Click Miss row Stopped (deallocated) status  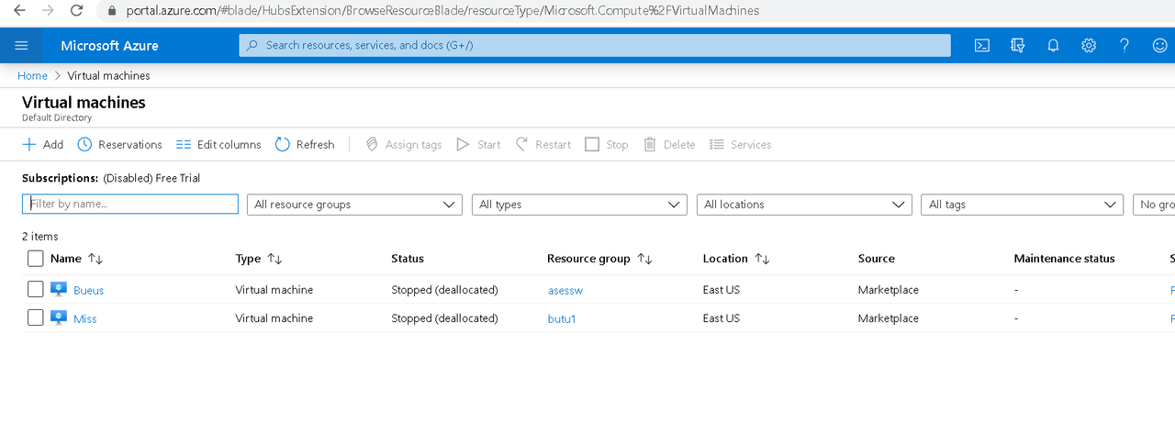click(444, 318)
